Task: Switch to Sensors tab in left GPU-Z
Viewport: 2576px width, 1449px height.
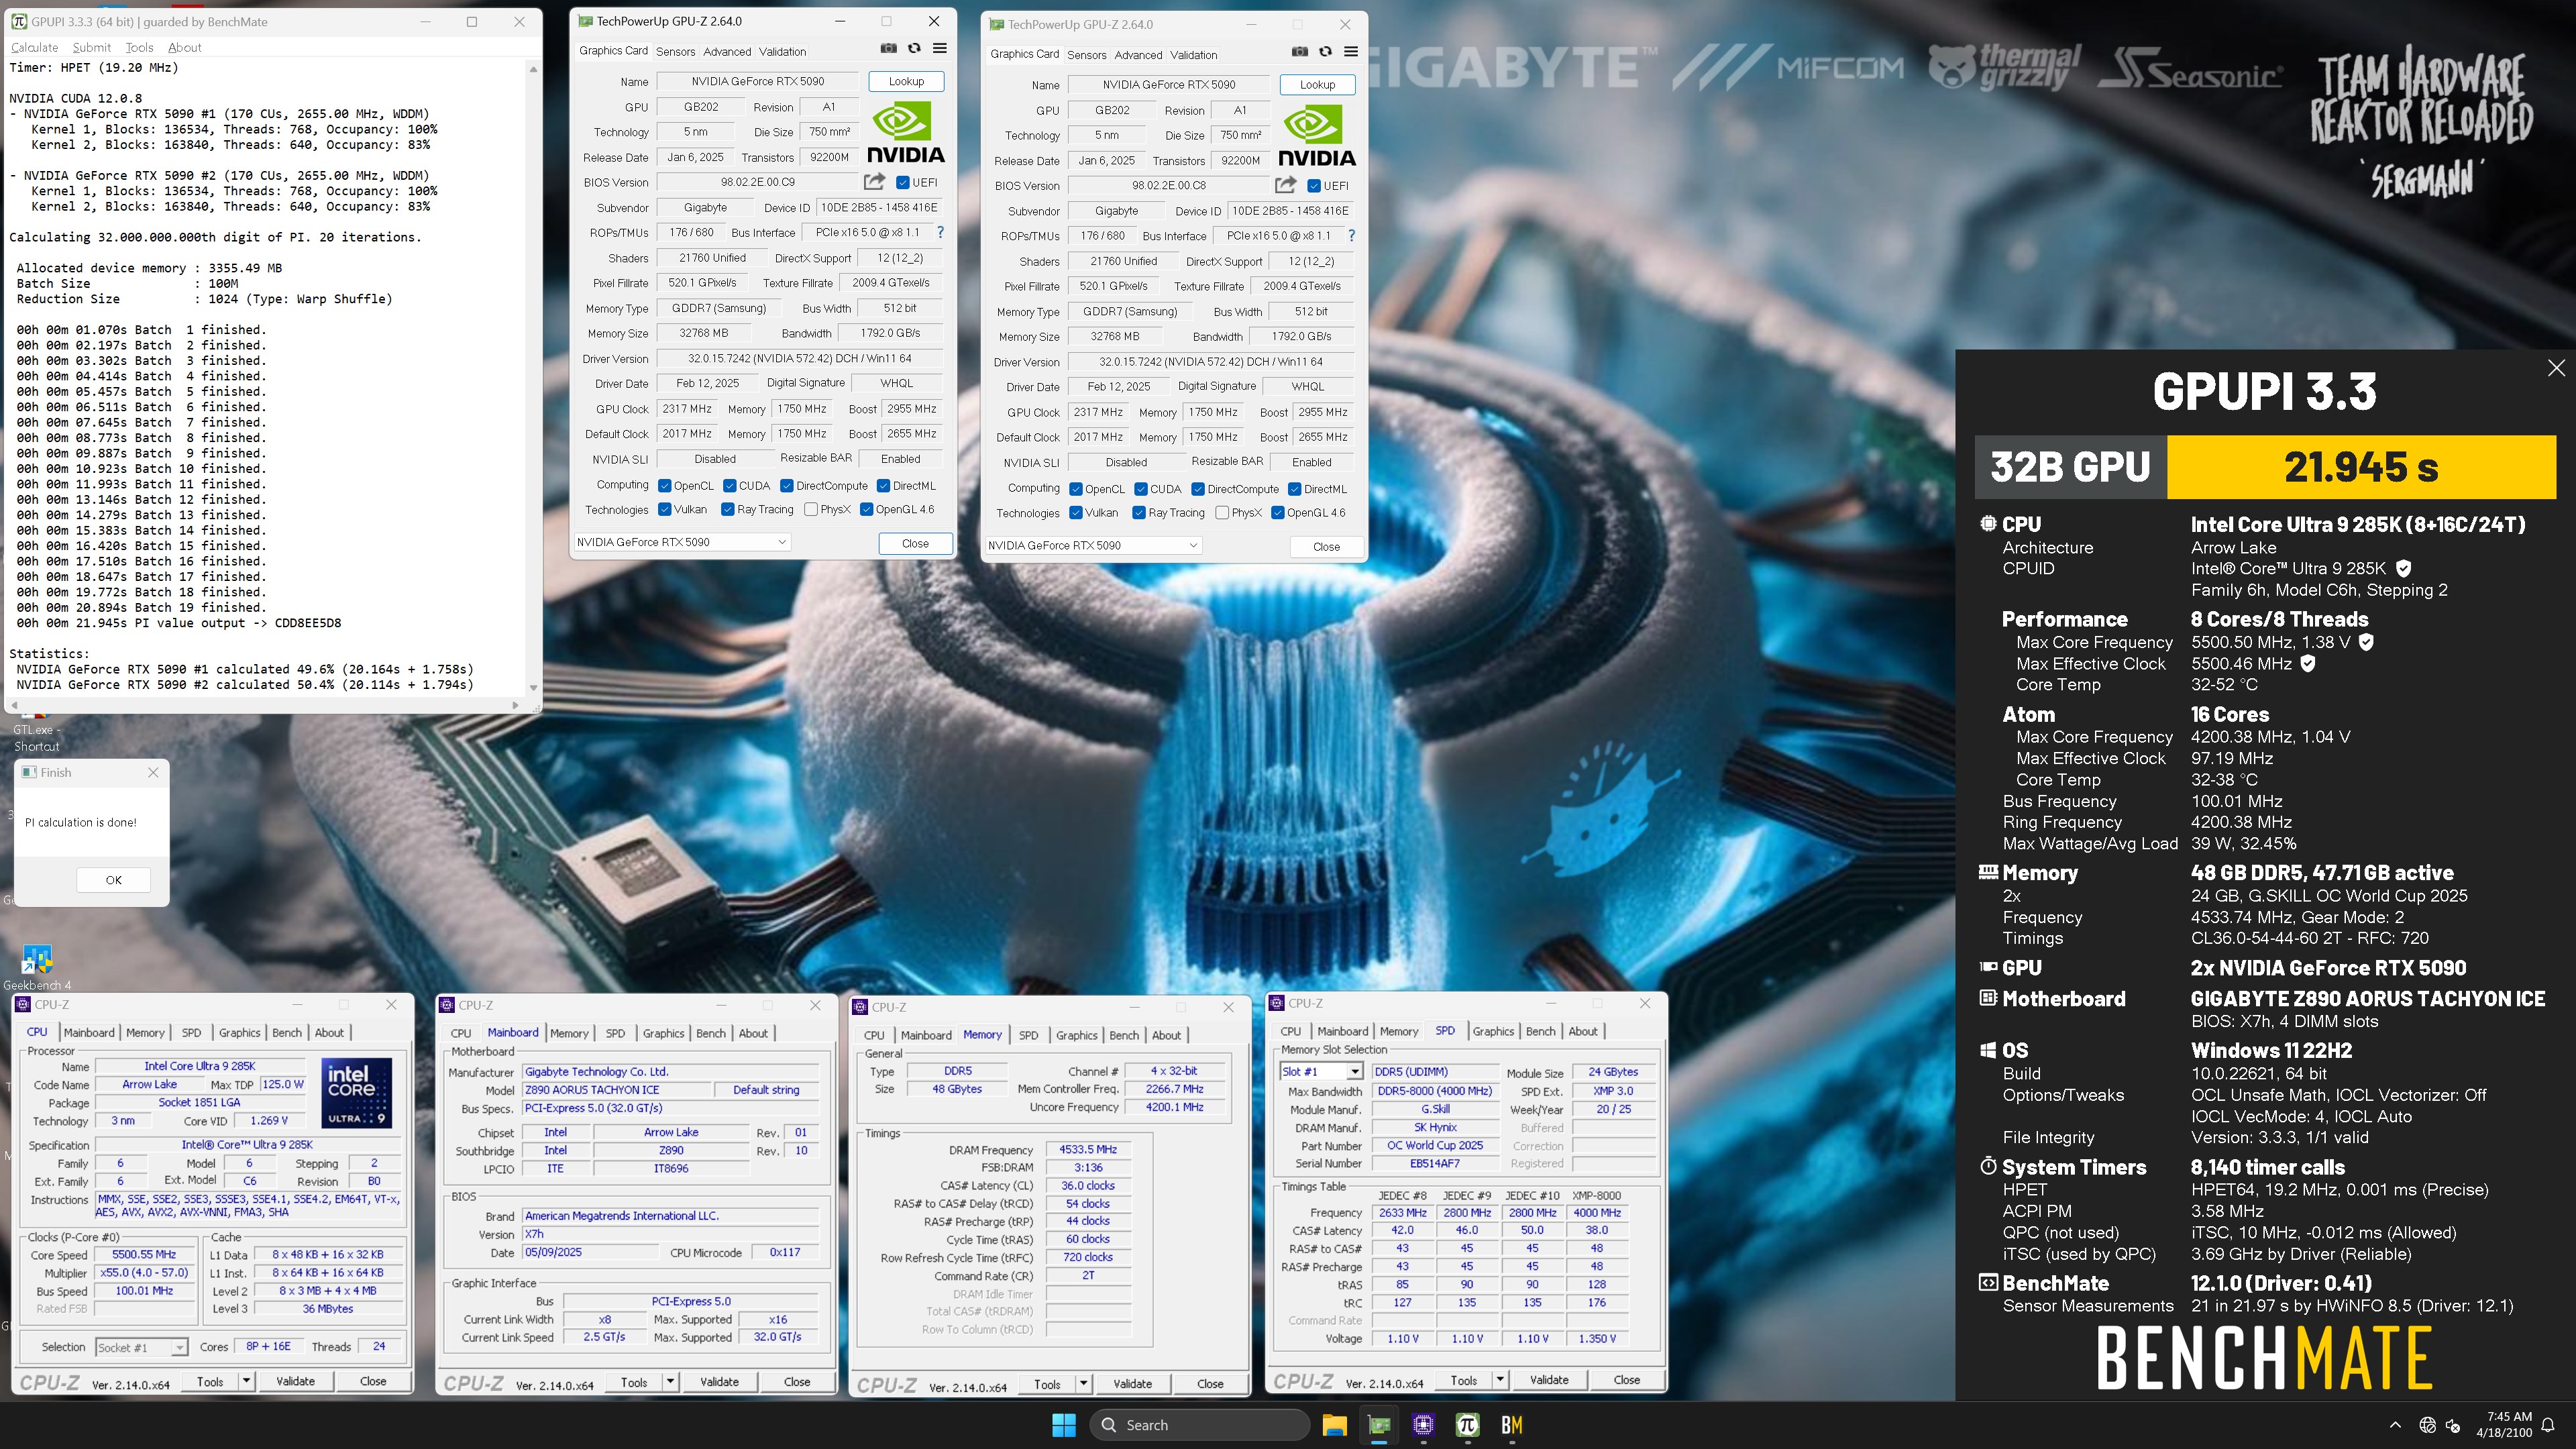Action: coord(675,51)
